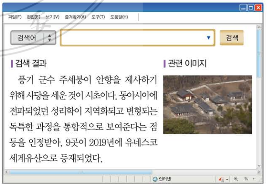Click the red status bar security icon
Image resolution: width=267 pixels, height=185 pixels.
[x=221, y=179]
